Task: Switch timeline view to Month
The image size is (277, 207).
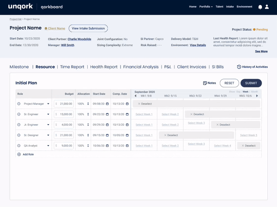Action: [x=254, y=91]
